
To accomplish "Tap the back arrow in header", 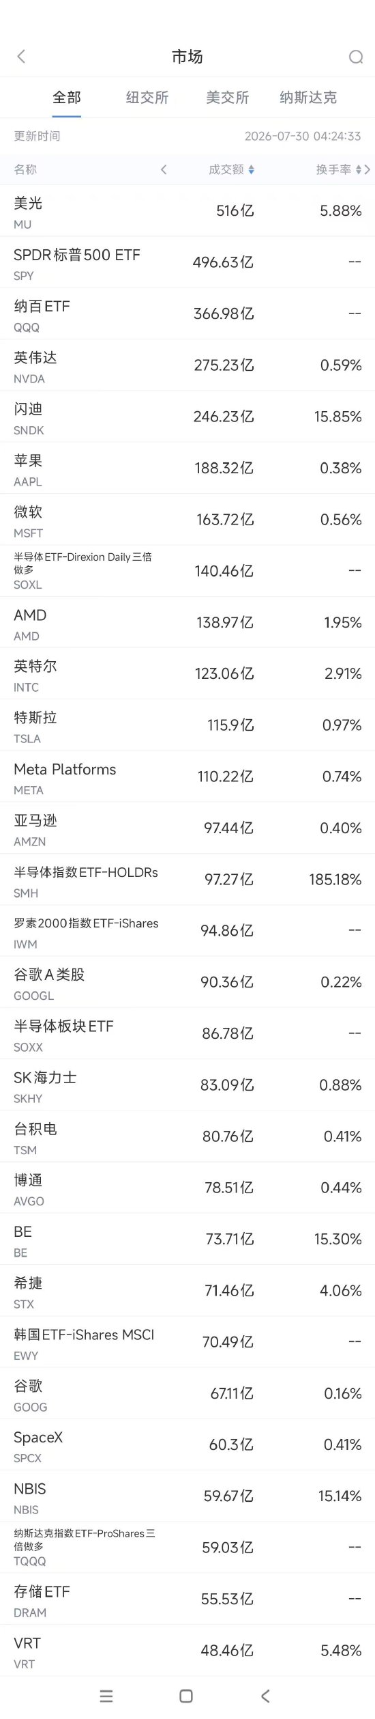I will coord(21,57).
